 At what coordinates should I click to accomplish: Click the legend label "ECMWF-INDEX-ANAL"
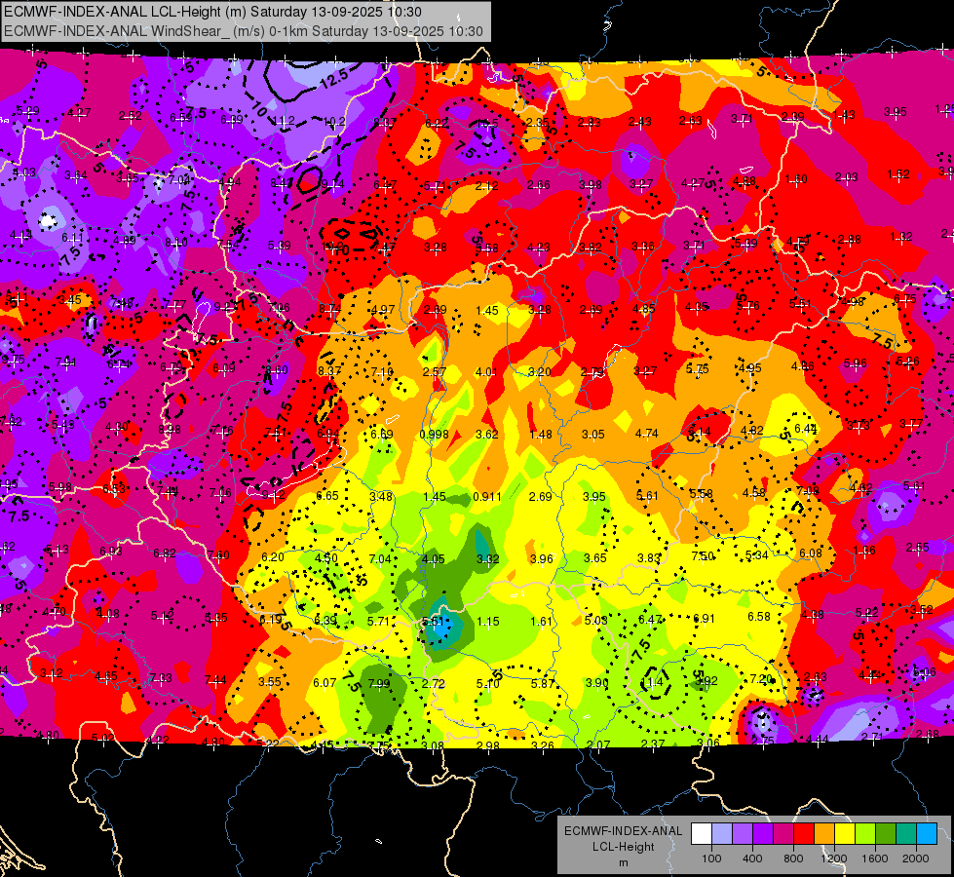(623, 831)
